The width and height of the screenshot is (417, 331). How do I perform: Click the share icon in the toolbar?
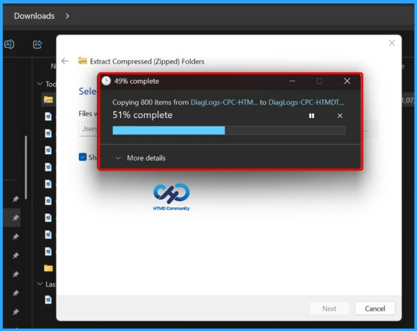(x=37, y=44)
